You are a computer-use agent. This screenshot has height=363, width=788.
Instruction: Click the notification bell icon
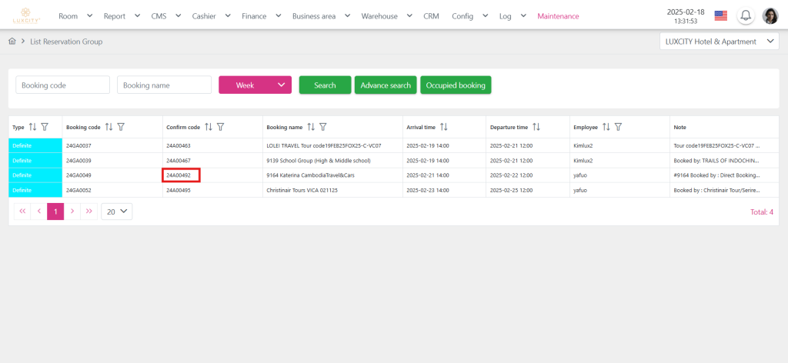(x=746, y=16)
